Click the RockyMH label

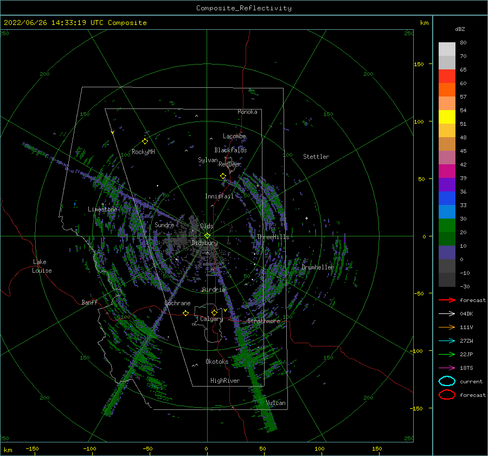143,152
